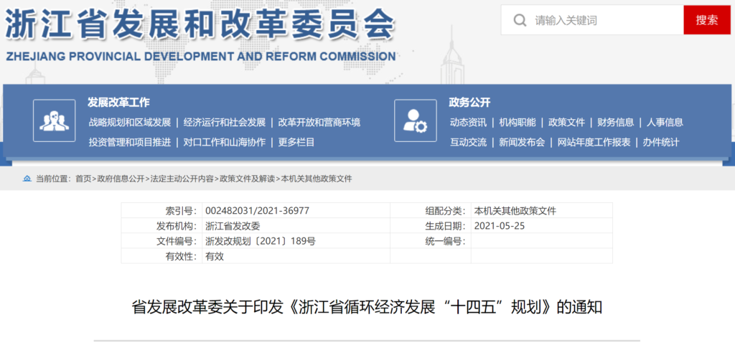The width and height of the screenshot is (735, 345).
Task: Click the English title ZHEJIANG PROVINCIAL DEVELOPMENT AND REFORM COMMISSION
Action: click(x=201, y=57)
